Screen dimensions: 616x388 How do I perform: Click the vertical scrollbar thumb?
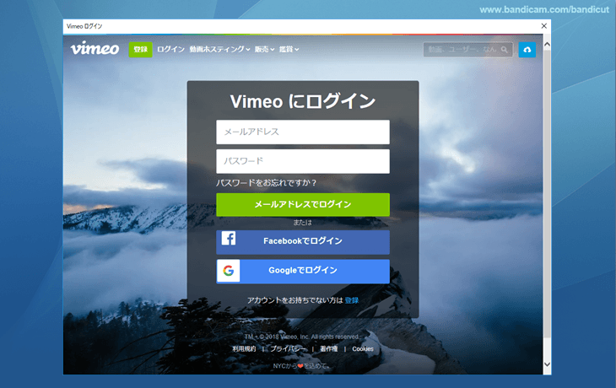[x=547, y=193]
